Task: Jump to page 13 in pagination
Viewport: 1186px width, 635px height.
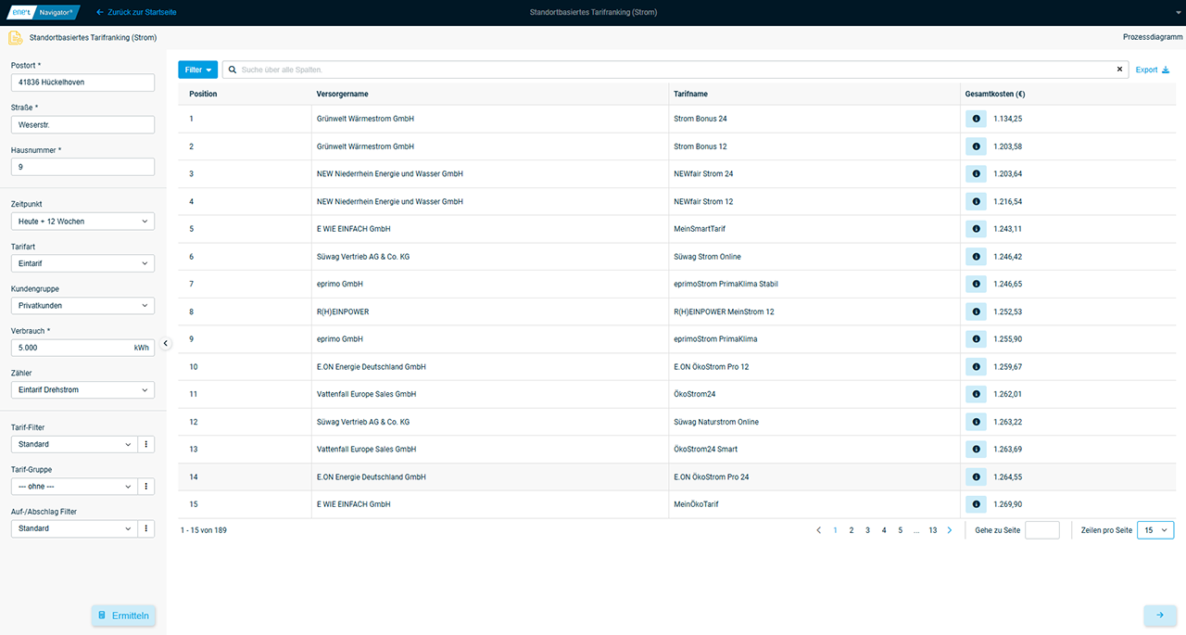Action: [932, 530]
